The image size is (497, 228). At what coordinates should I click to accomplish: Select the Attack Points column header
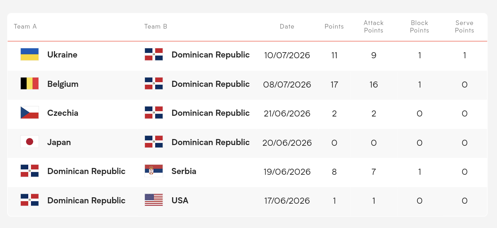coord(373,26)
